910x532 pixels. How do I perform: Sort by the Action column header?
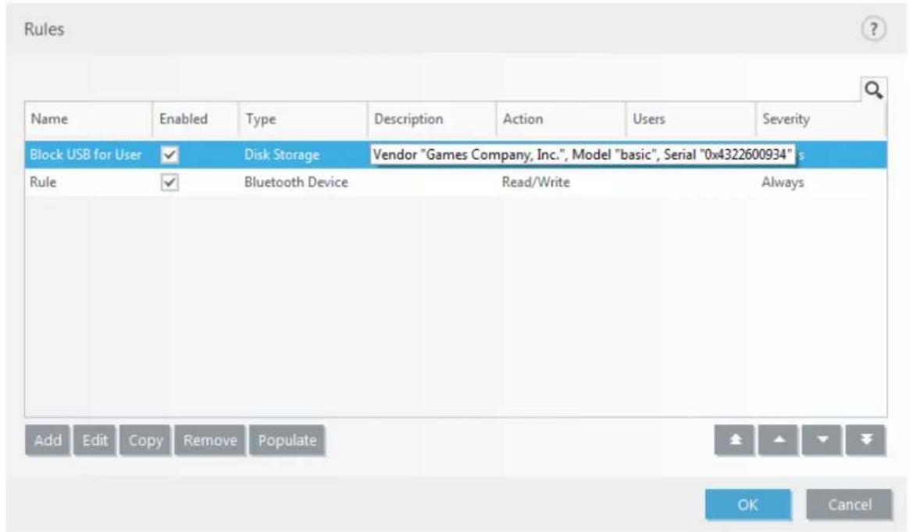click(561, 119)
